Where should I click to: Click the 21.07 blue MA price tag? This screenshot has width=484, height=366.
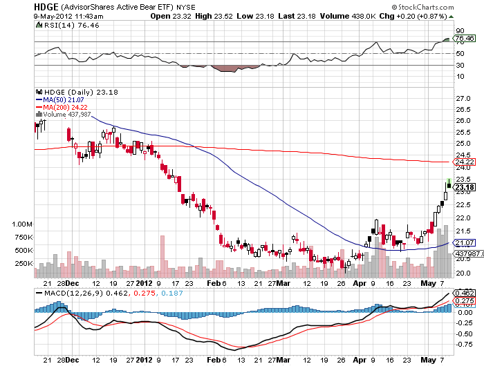click(464, 242)
